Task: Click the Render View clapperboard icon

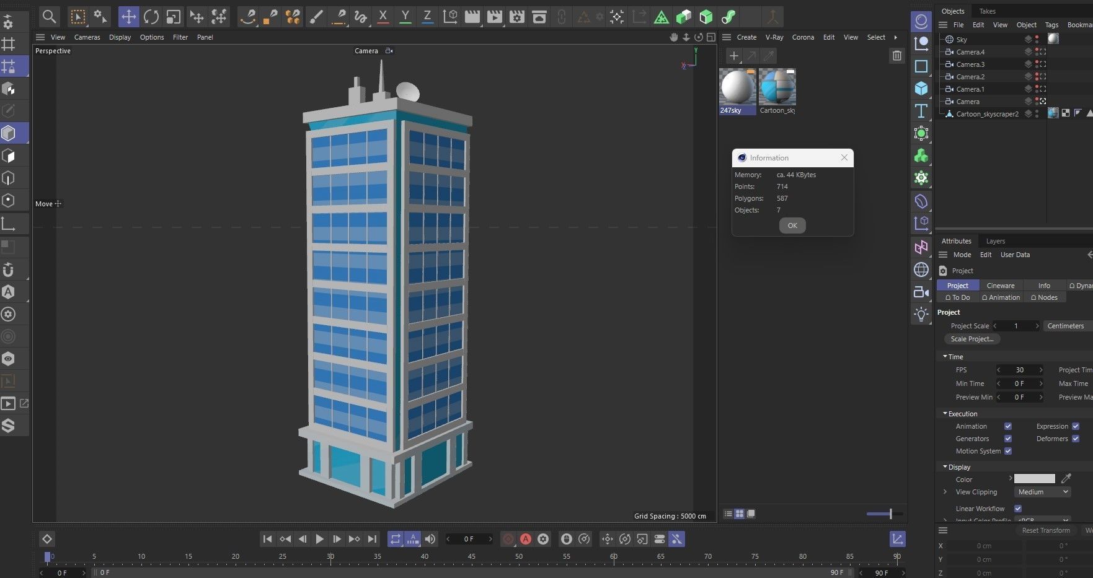Action: coord(472,17)
